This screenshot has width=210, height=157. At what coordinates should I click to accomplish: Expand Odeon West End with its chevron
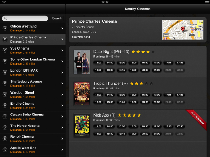tap(62, 28)
